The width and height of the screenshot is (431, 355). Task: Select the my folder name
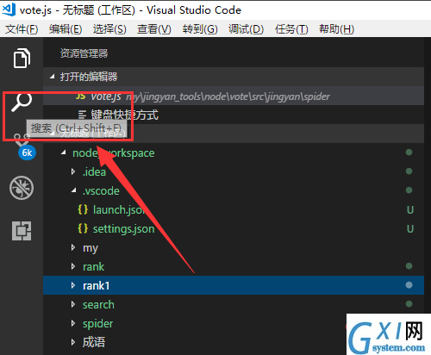91,248
